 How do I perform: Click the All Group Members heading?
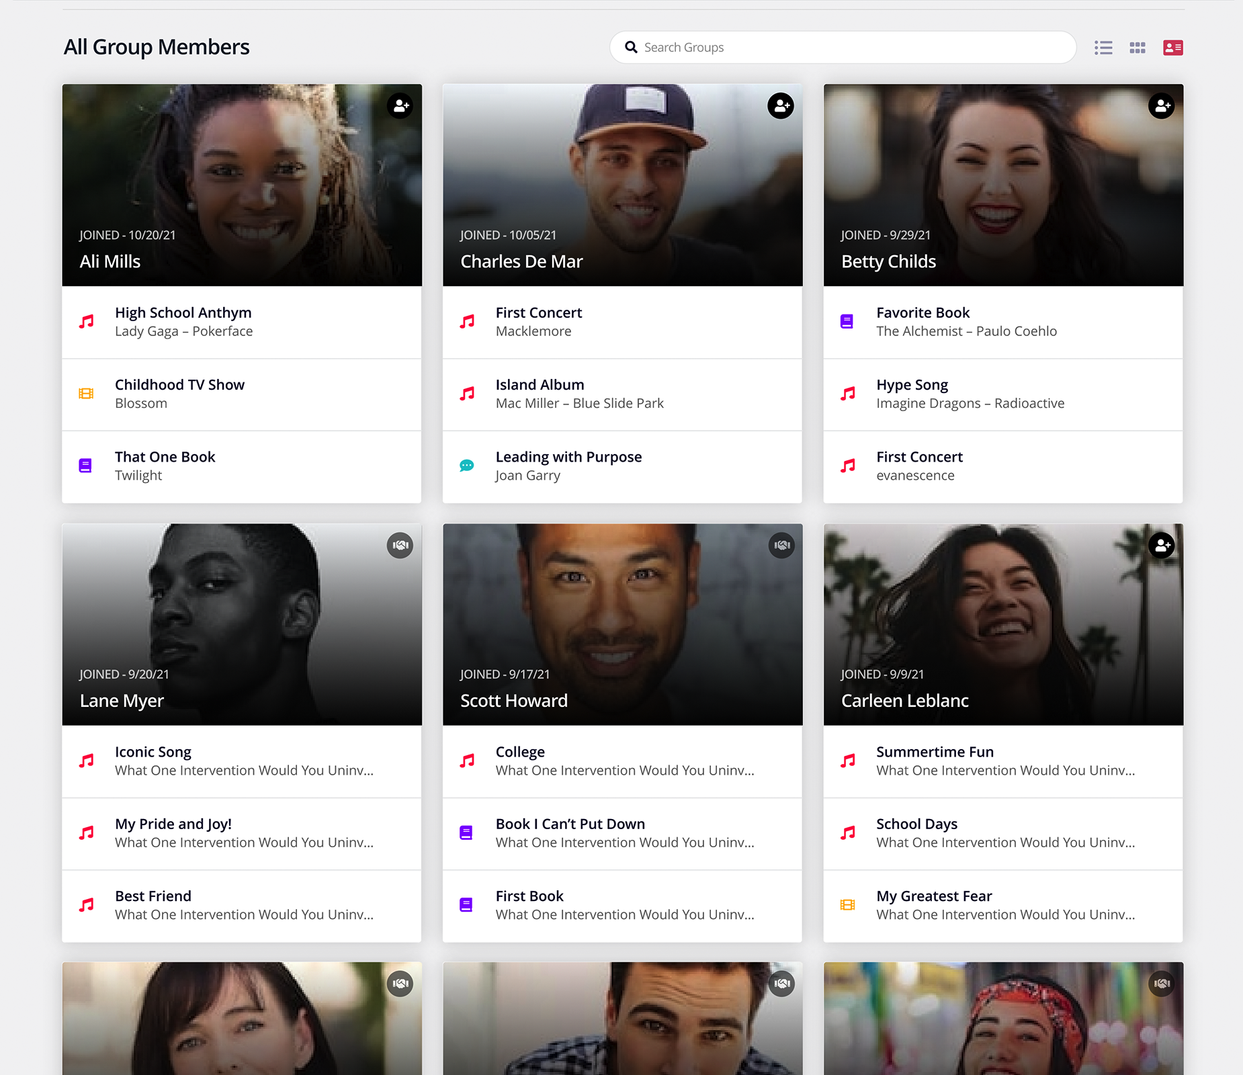pyautogui.click(x=157, y=47)
